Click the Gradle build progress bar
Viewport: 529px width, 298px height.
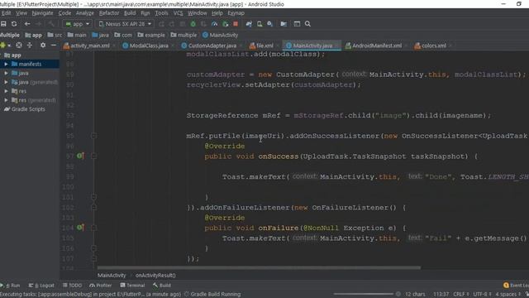[x=364, y=295]
